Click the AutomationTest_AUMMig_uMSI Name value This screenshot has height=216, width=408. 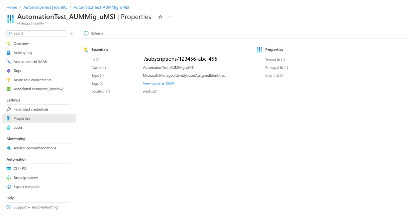tap(169, 68)
